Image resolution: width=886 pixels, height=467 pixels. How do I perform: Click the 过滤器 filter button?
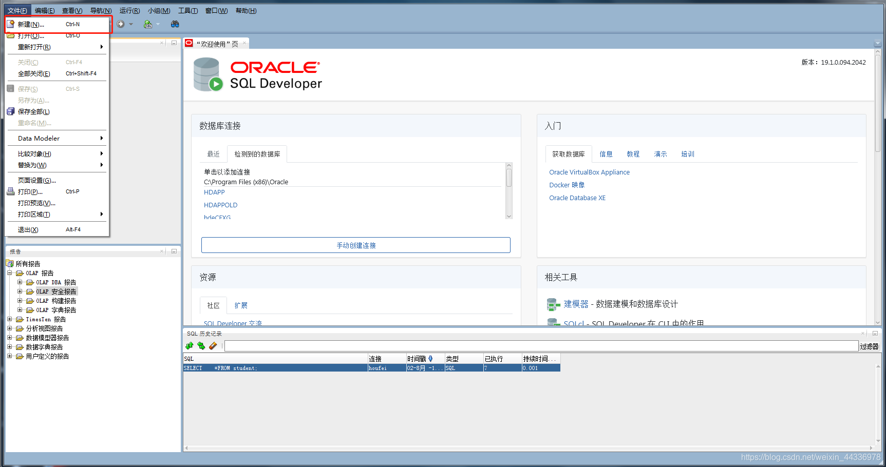(869, 346)
